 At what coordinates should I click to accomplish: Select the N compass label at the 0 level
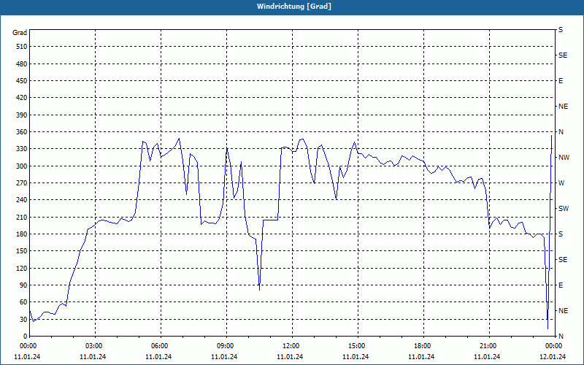pos(561,337)
